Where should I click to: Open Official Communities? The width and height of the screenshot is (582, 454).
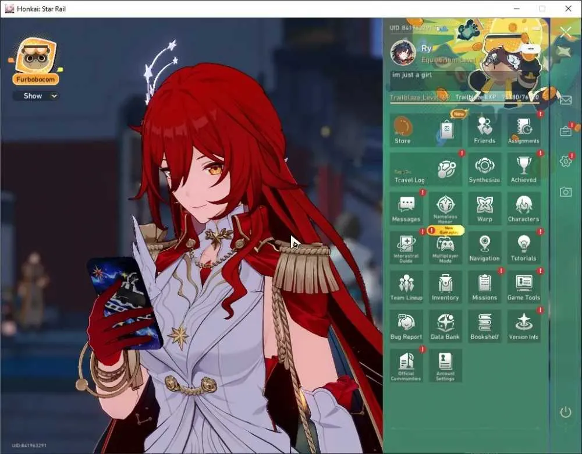pos(406,366)
